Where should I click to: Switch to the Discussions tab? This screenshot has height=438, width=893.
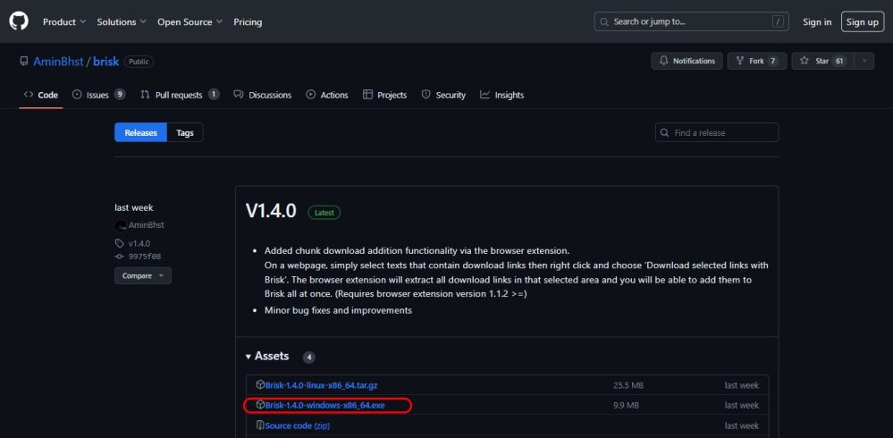click(263, 95)
